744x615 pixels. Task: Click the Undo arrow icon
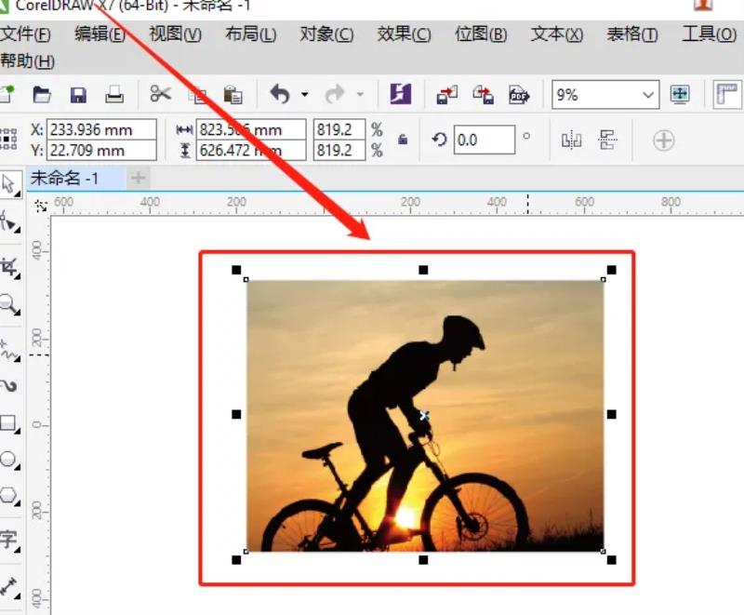click(x=280, y=94)
